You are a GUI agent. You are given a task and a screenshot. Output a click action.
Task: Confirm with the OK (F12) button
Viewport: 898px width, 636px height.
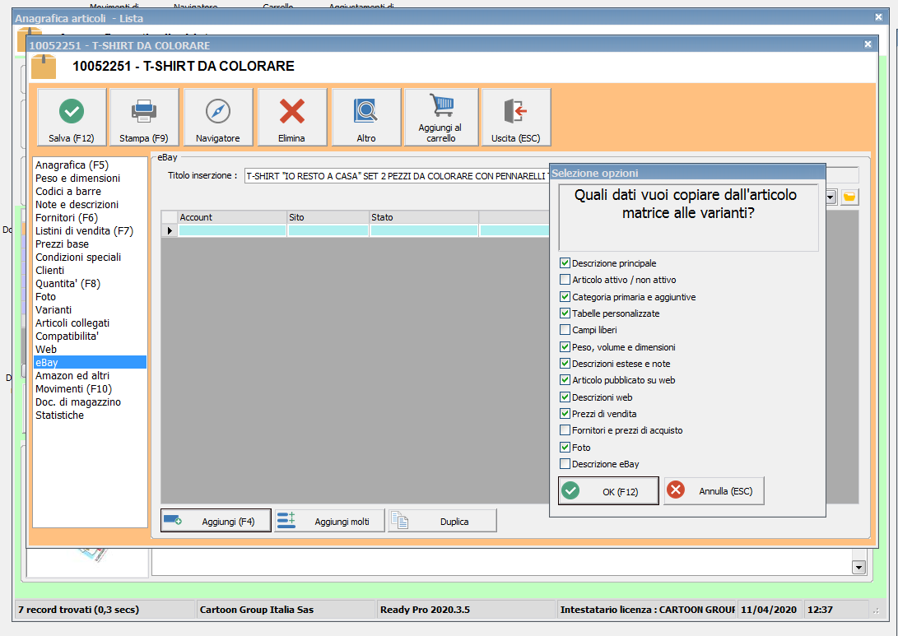click(608, 491)
